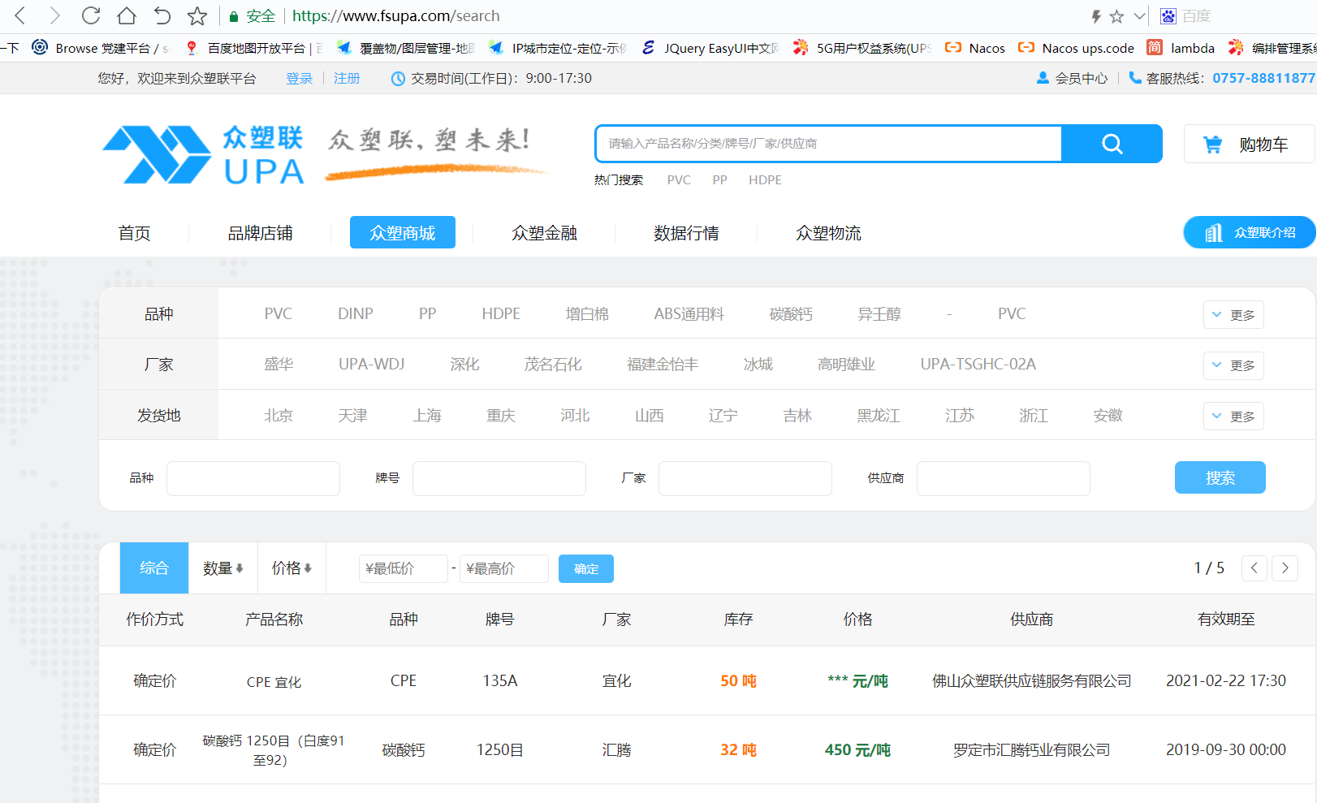Select the 综合 sorting tab

tap(154, 568)
